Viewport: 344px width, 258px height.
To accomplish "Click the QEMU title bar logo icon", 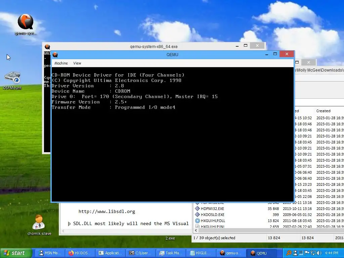I will 55,55.
